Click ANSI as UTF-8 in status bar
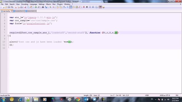 [165, 95]
